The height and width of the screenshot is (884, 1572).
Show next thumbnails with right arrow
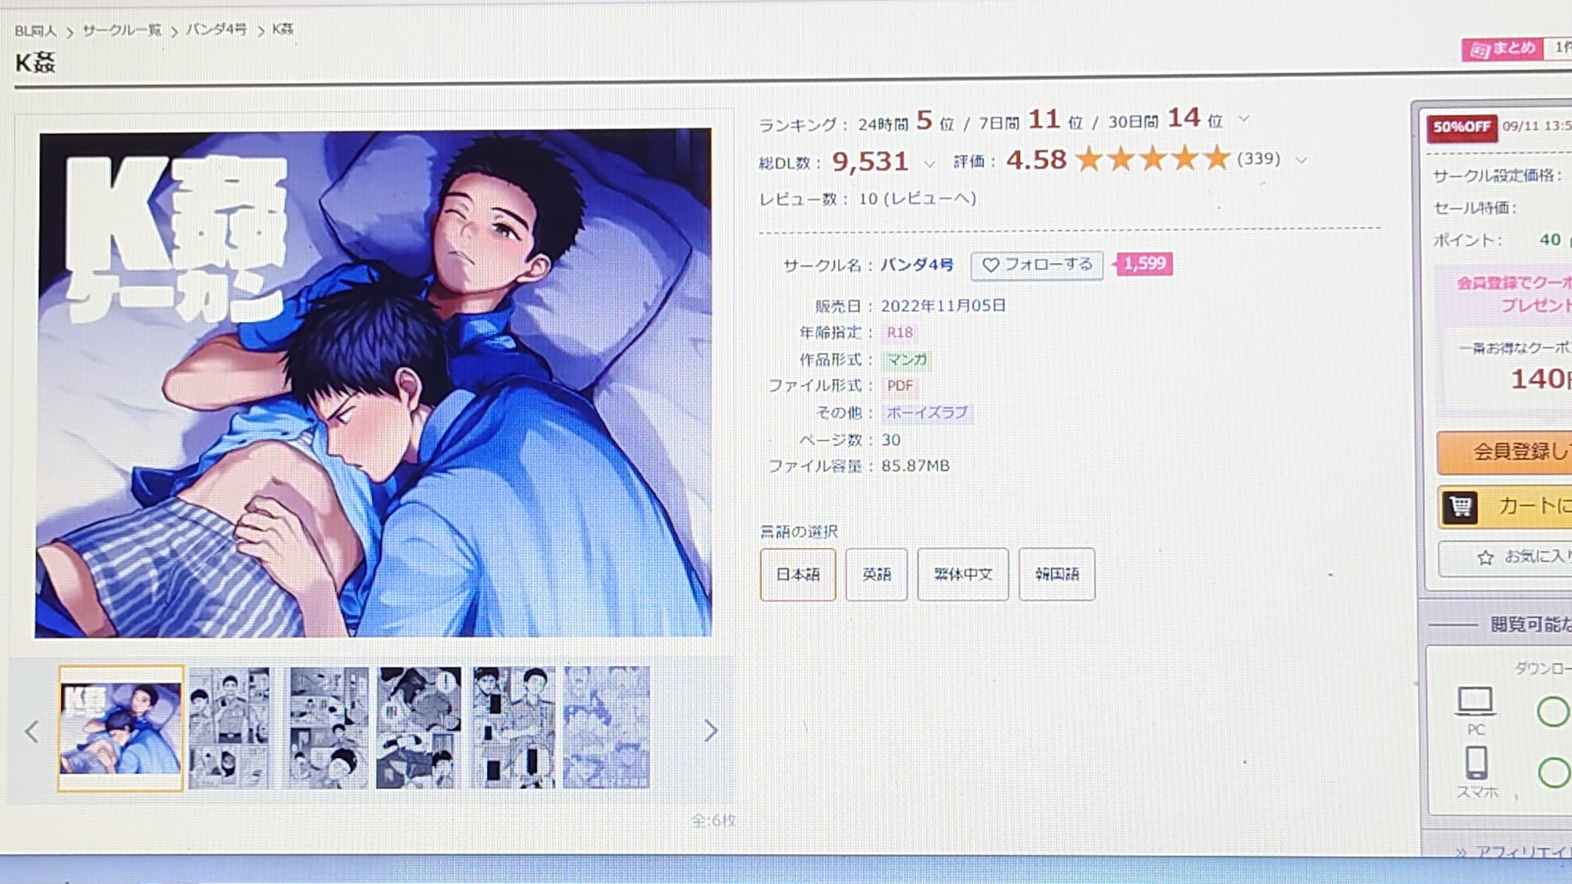(x=710, y=730)
